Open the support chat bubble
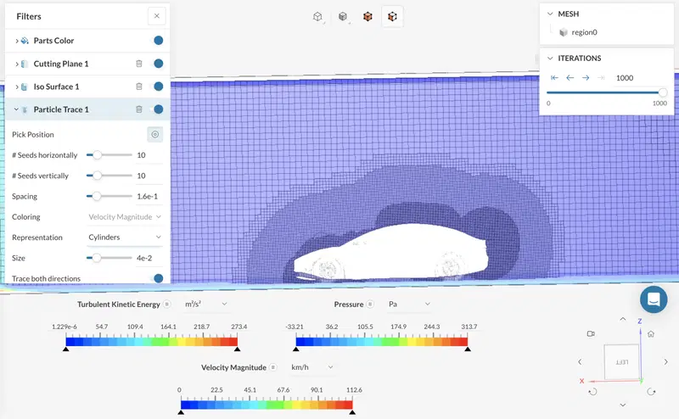679x419 pixels. coord(654,299)
